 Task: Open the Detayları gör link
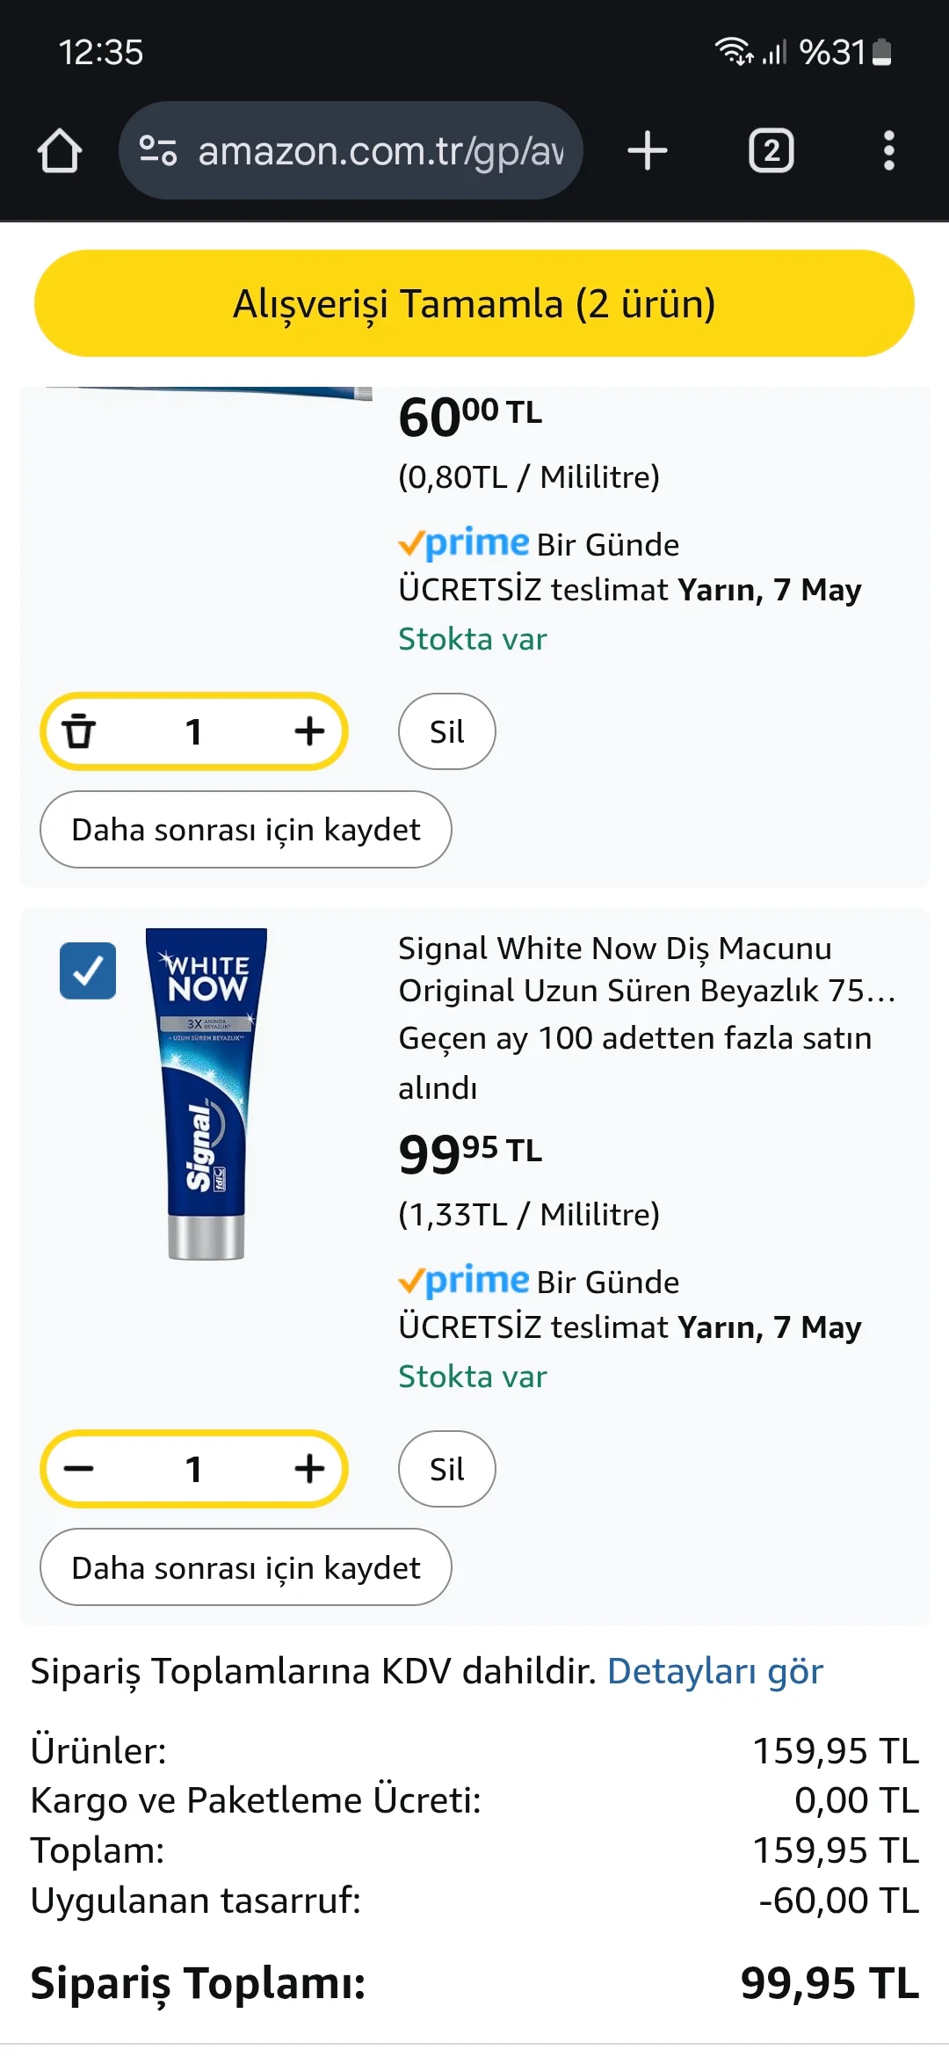(x=714, y=1671)
